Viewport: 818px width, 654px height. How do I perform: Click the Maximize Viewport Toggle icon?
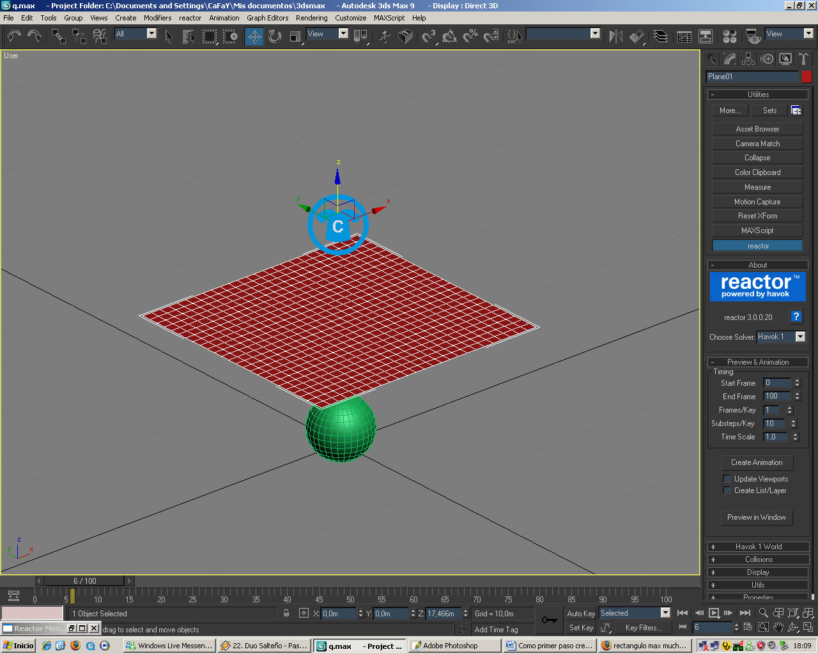[808, 628]
